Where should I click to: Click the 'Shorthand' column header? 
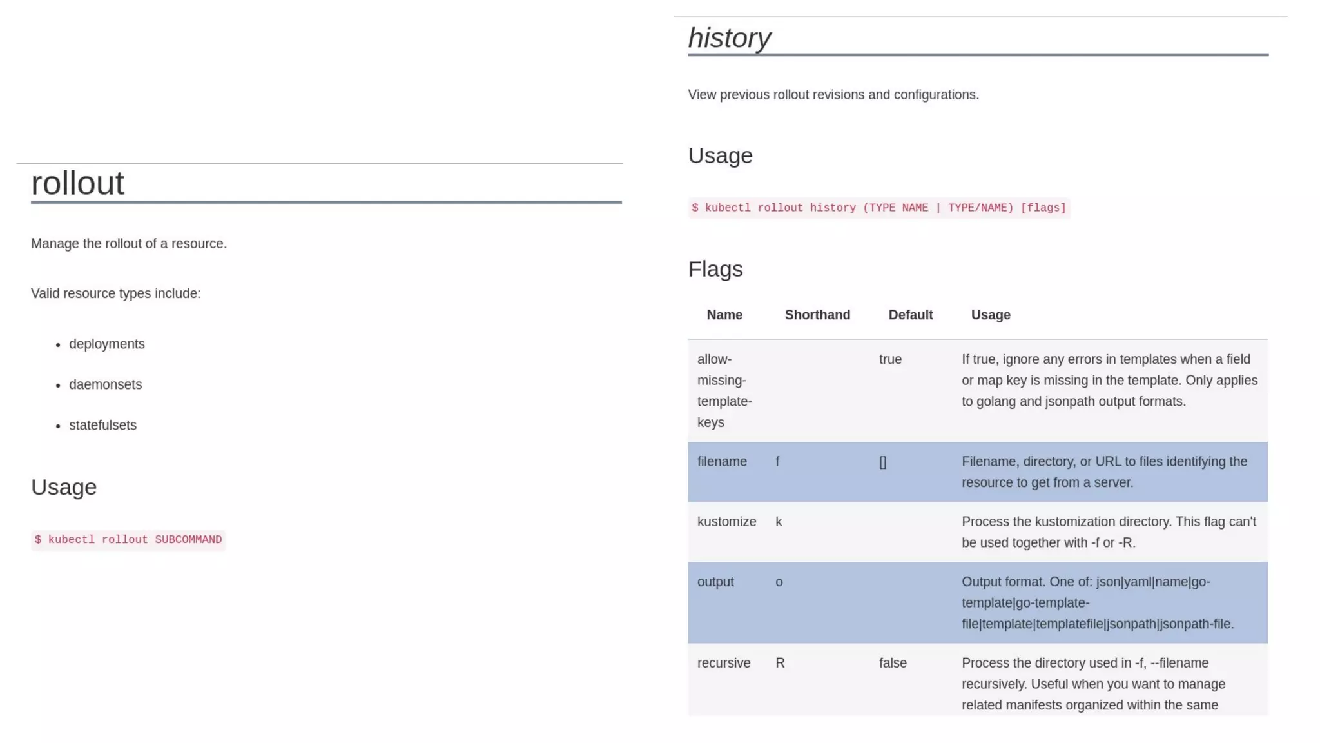(x=817, y=315)
